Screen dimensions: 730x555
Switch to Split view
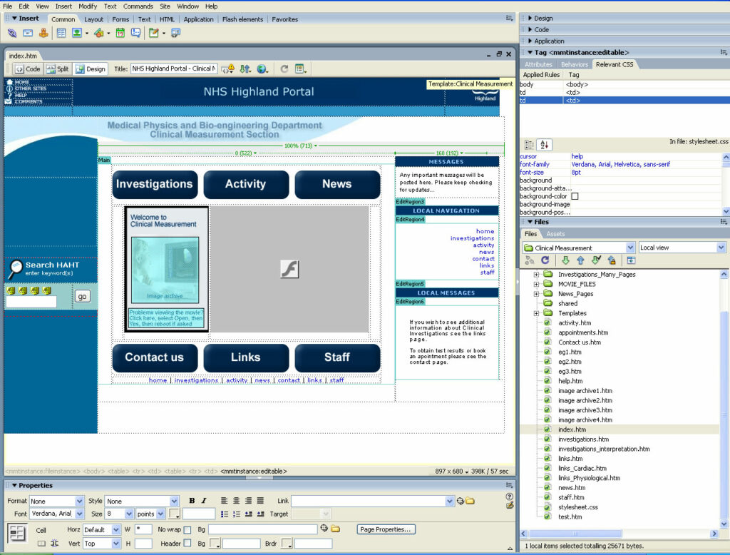57,69
